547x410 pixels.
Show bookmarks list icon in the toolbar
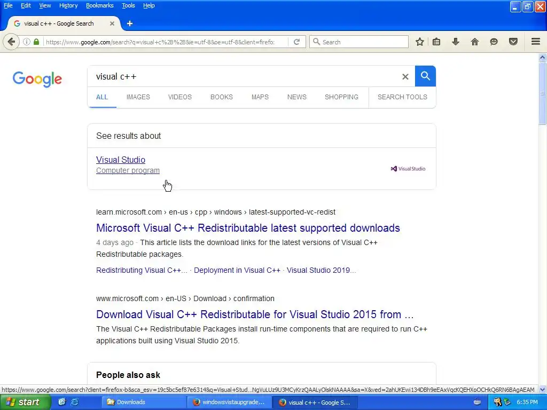[436, 42]
